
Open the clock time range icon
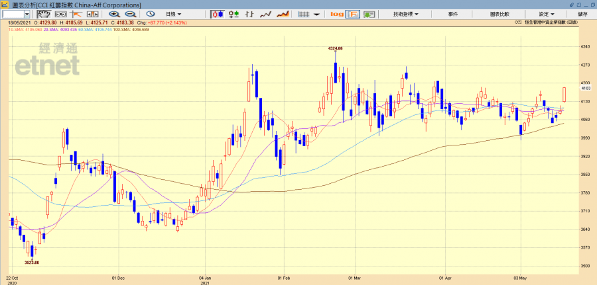(x=151, y=14)
